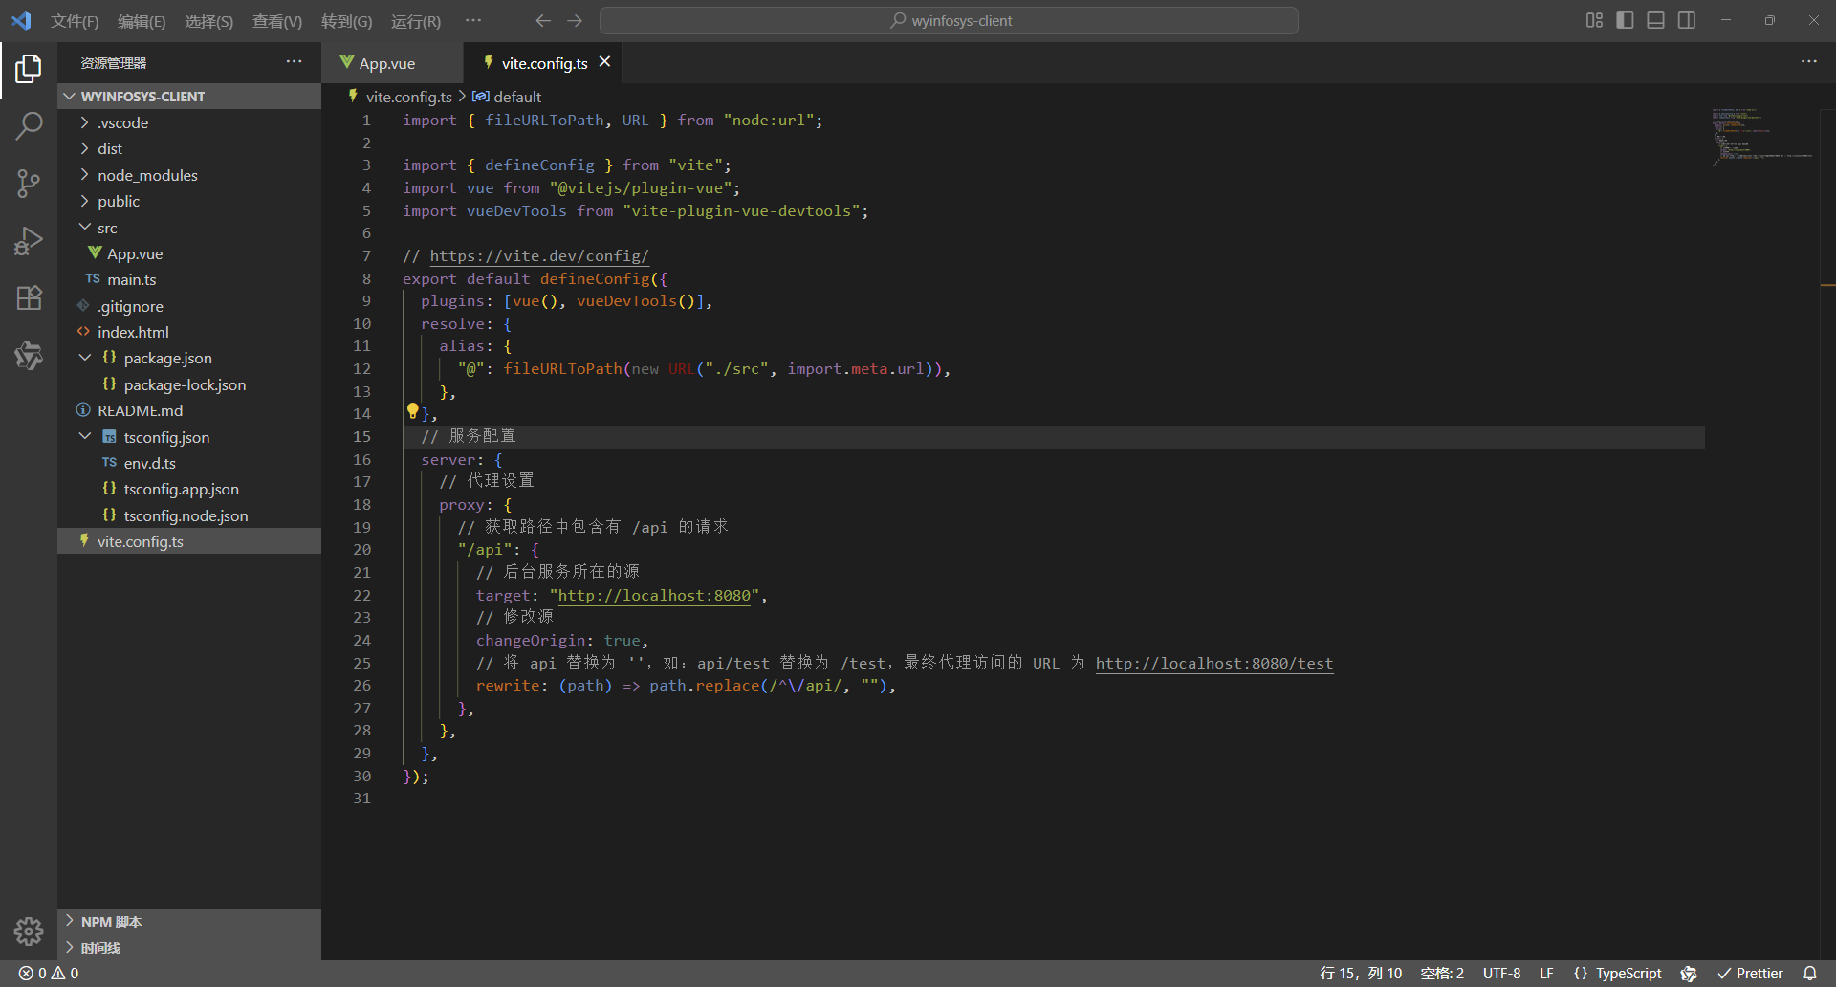Open the Run and Debug icon

coord(29,240)
